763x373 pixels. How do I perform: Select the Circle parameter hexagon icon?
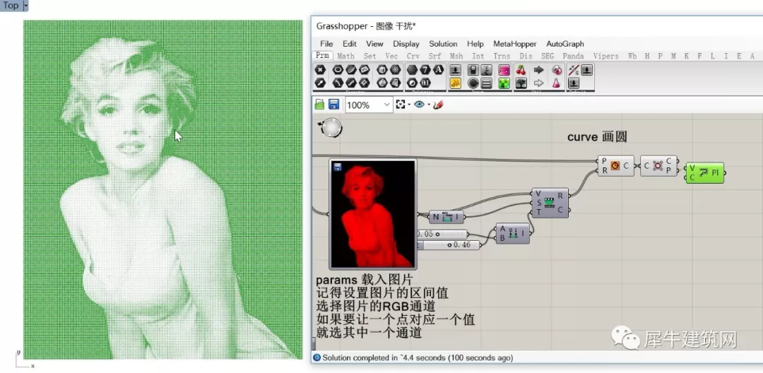(x=338, y=69)
